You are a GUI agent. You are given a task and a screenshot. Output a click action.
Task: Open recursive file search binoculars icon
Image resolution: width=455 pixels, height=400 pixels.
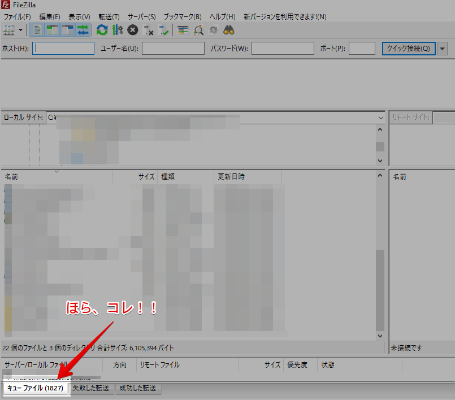pos(229,30)
